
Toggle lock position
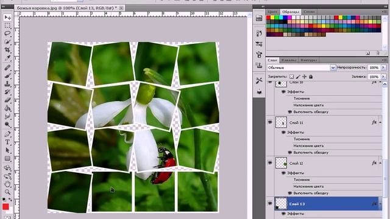(304, 77)
